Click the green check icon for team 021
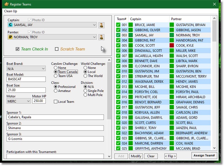Viewport: 224px width, 166px height. 118,129
